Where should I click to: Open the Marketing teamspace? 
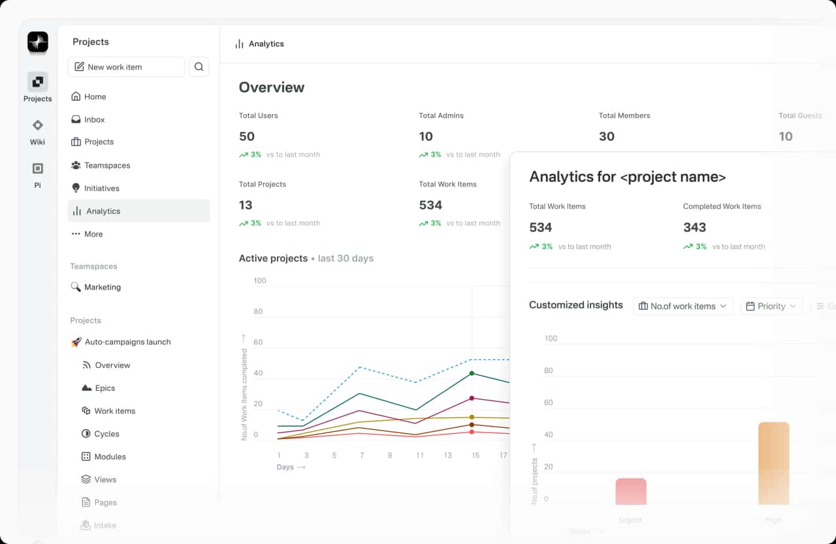102,287
